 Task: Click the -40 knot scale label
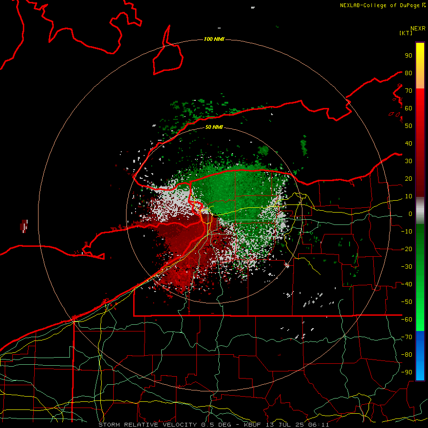tap(407, 284)
